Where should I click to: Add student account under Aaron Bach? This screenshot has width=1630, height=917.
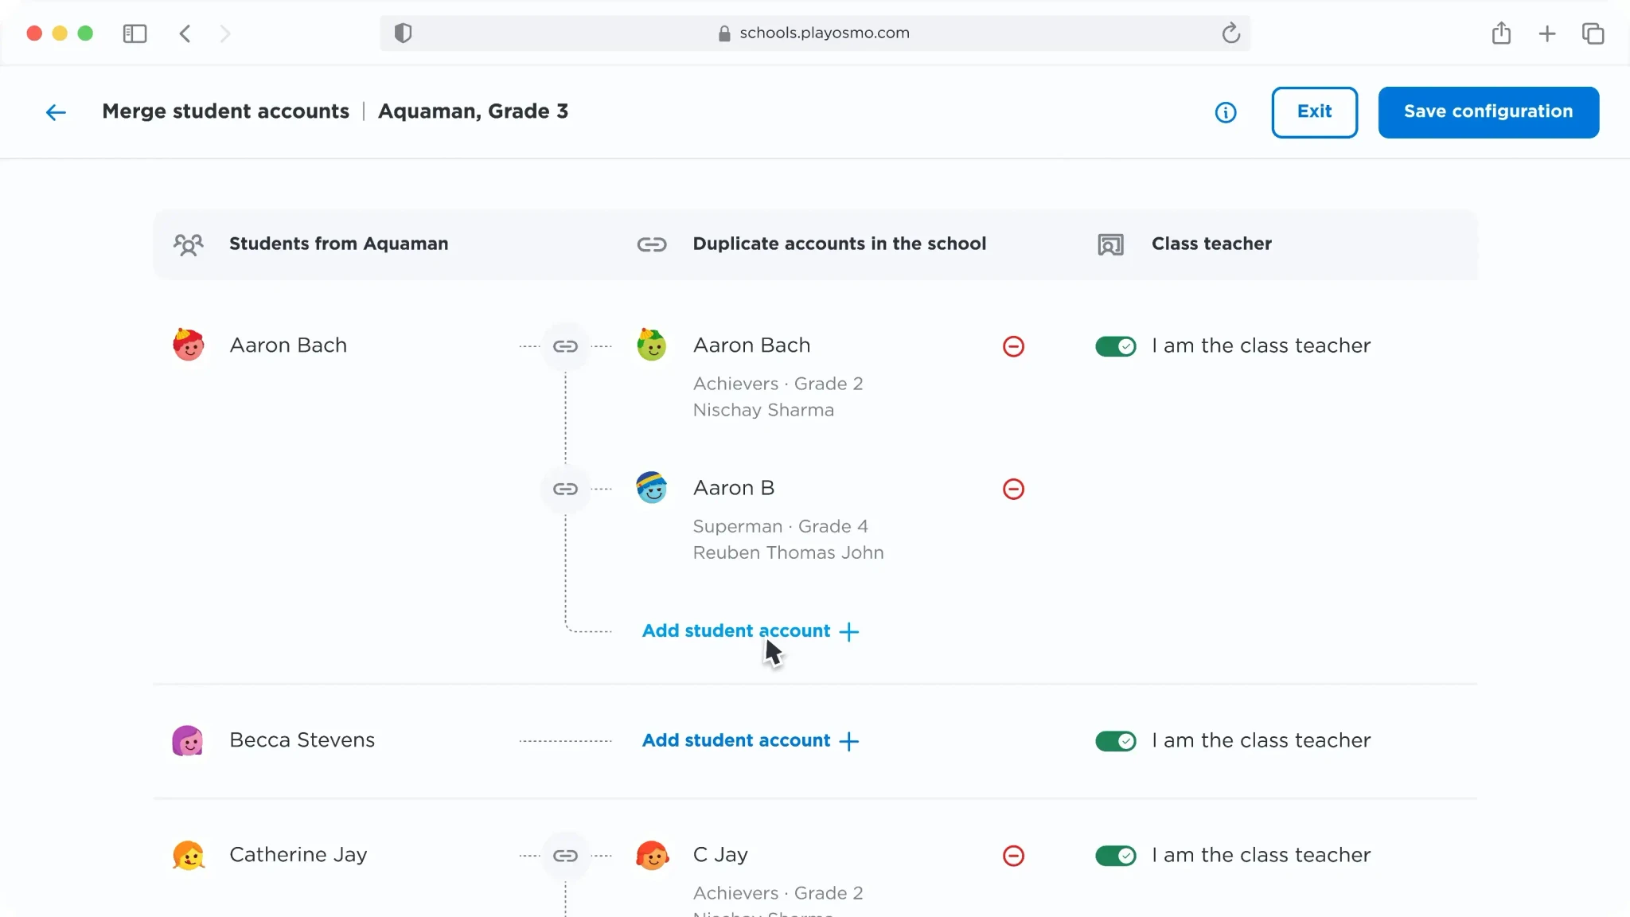[751, 631]
